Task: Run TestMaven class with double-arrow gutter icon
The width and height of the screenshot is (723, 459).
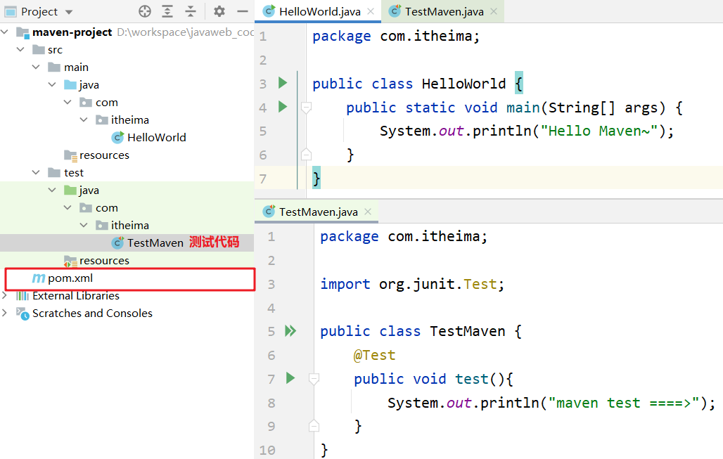Action: pyautogui.click(x=290, y=331)
